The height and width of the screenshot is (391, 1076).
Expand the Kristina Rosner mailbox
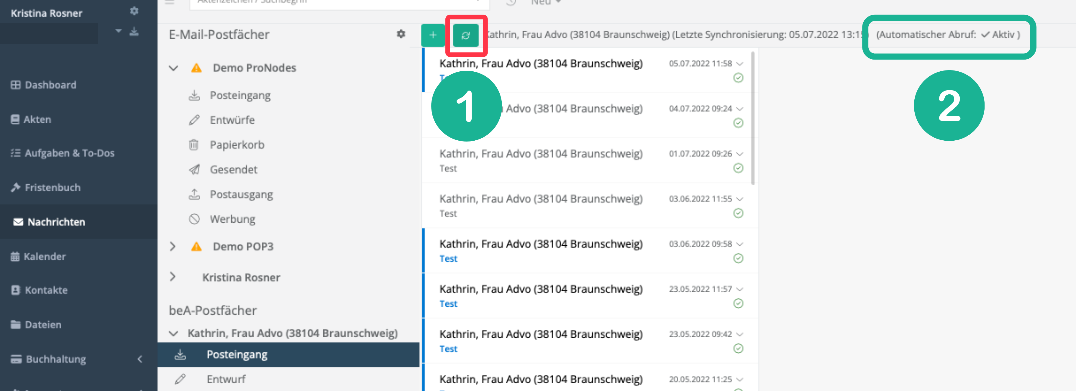(173, 277)
